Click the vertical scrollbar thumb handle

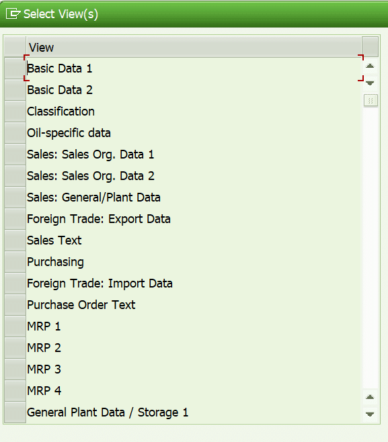point(371,100)
